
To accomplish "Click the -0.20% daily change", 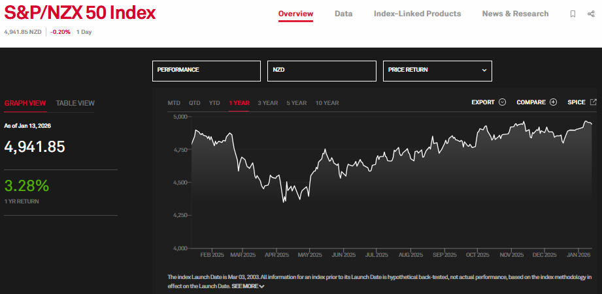I will click(60, 32).
